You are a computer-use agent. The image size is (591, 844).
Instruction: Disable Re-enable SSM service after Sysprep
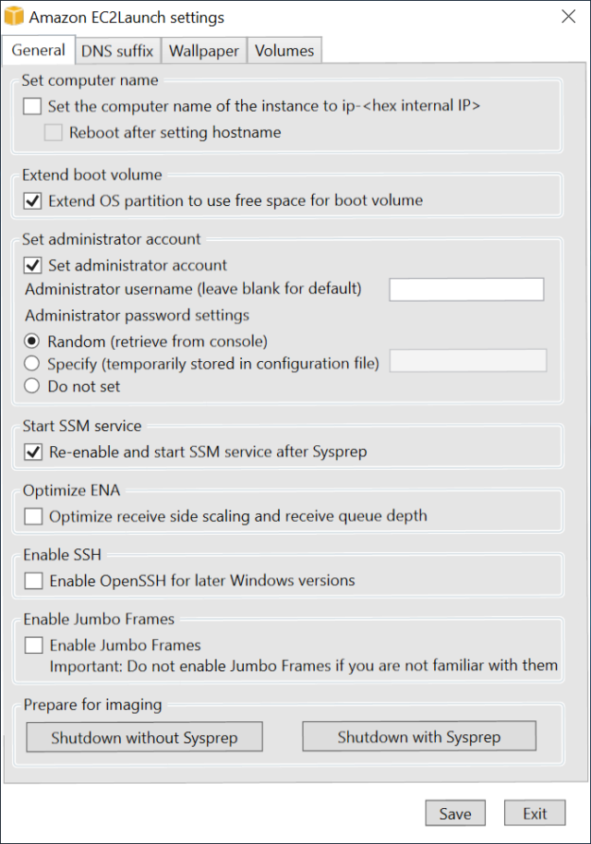[x=31, y=452]
